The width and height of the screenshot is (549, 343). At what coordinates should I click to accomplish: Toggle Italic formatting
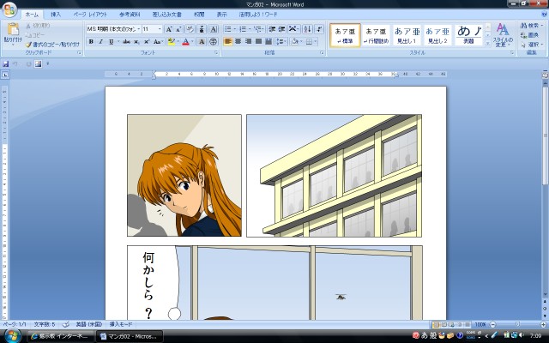pos(101,41)
